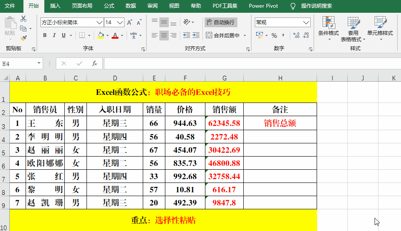Click the Cut scissors icon
Screen dimensions: 401x231
click(23, 19)
